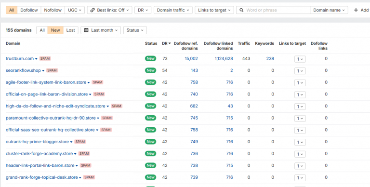370x187 pixels.
Task: Show All domains tab
Action: click(42, 30)
